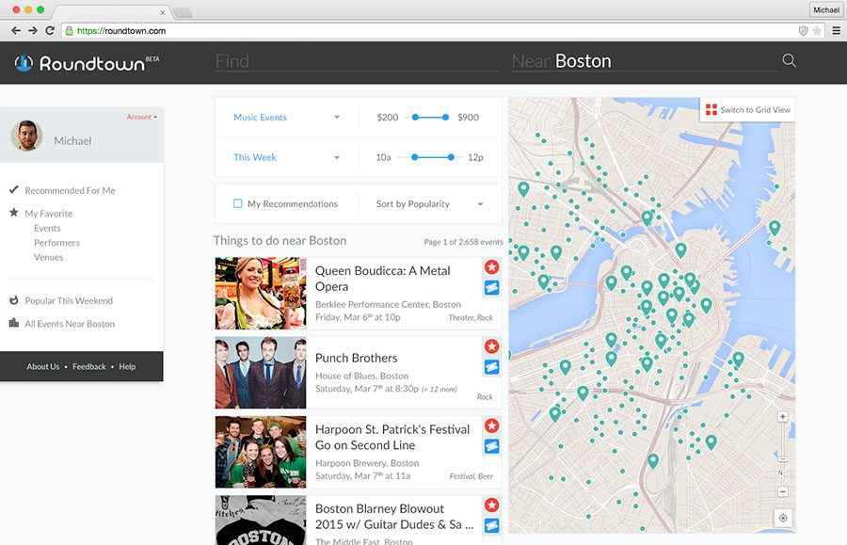Open All Events Near Boston
The height and width of the screenshot is (545, 847).
(70, 324)
